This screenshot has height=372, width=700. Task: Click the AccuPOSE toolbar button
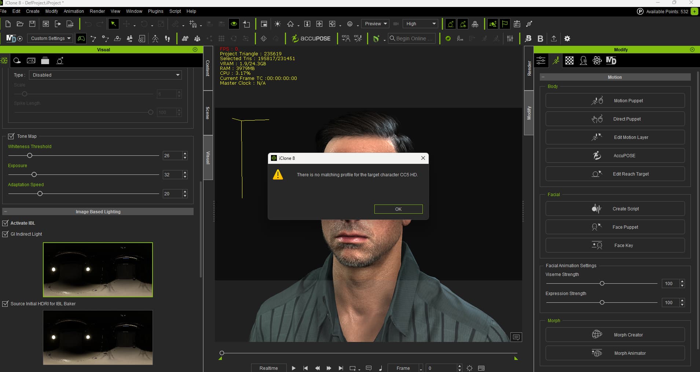click(x=311, y=38)
